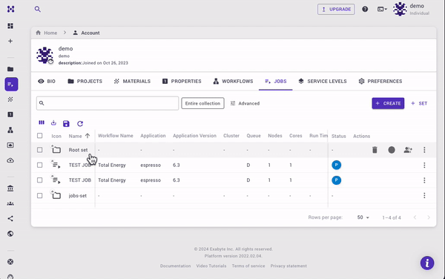Open the rows per page dropdown showing 50
Image resolution: width=445 pixels, height=279 pixels.
[x=363, y=217]
